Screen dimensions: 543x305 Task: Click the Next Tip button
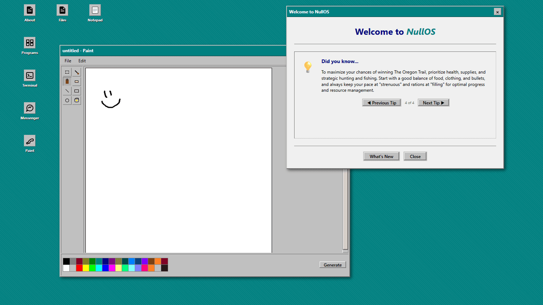tap(433, 103)
